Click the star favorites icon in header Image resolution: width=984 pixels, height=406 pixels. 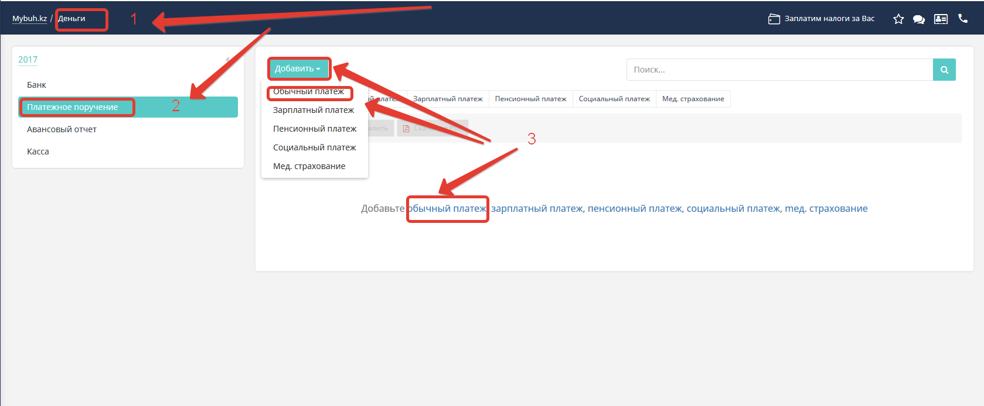click(898, 19)
